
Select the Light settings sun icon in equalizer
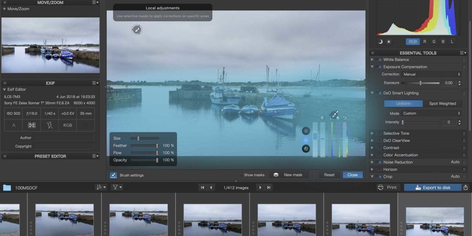click(x=306, y=131)
